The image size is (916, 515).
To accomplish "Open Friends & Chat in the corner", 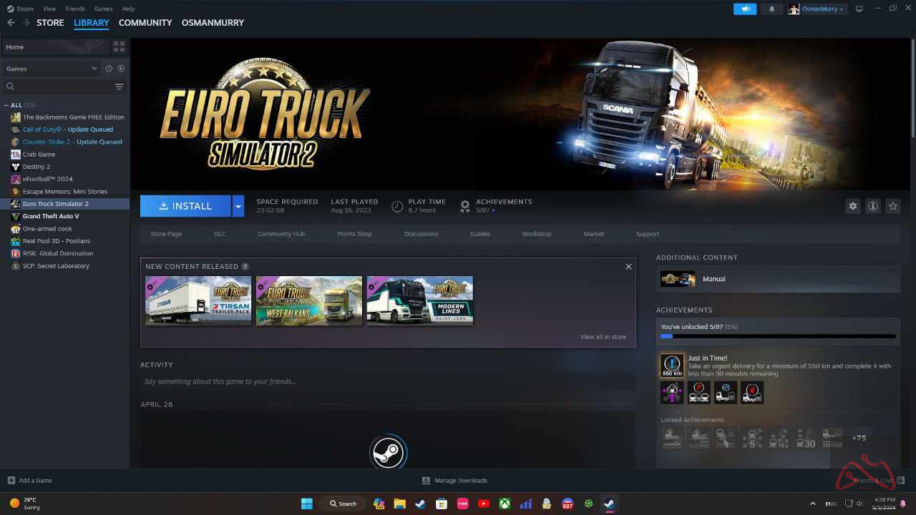I will (874, 480).
